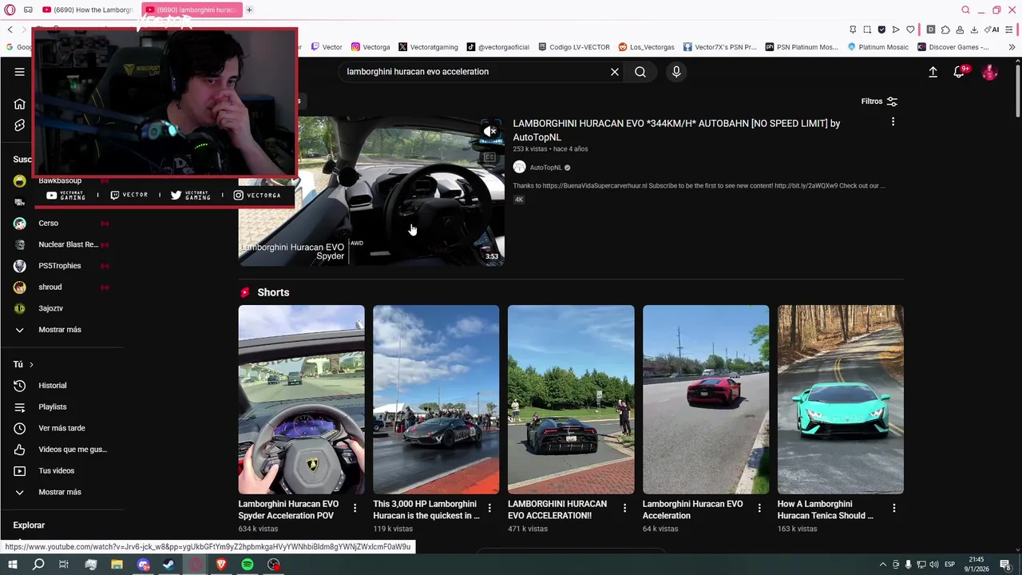Open Windows Start button
Viewport: 1022px width, 575px height.
click(x=12, y=565)
